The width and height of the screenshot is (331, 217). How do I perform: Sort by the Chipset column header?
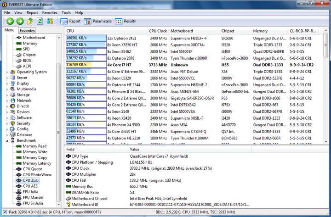coord(235,31)
